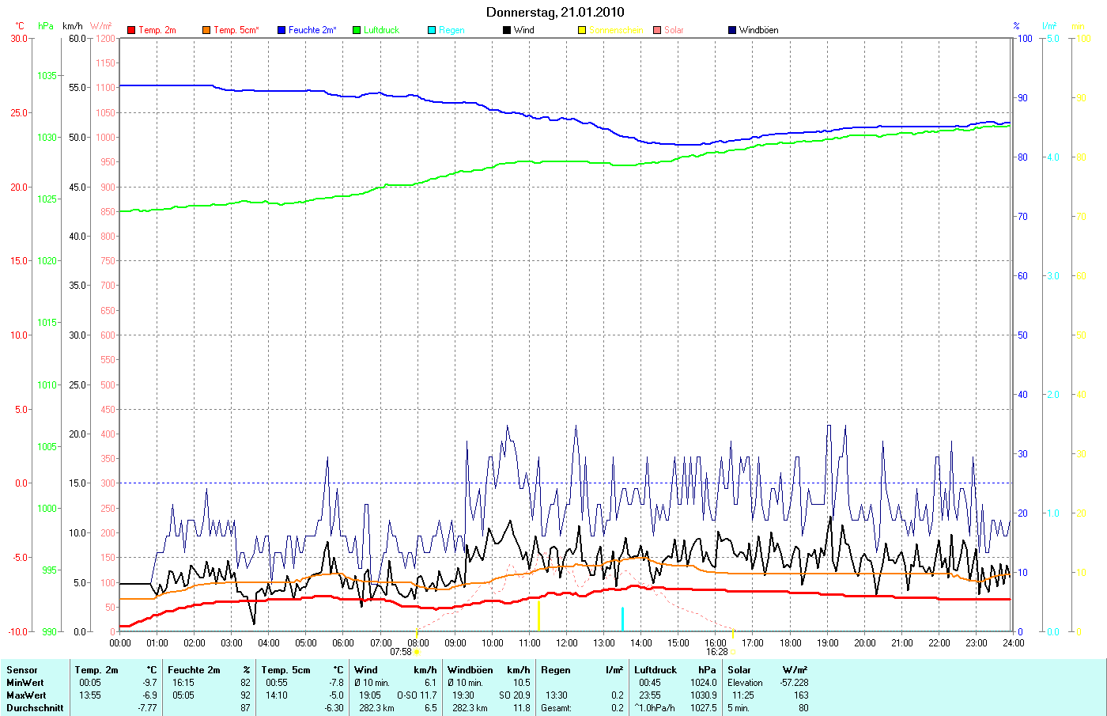Click the 16:28 sunset time marker
Viewport: 1107px width, 716px height.
pos(716,652)
